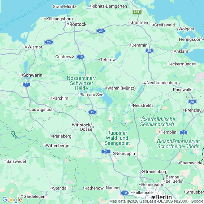Click the Waren (Müritz) town label
Screen dimensions: 204x204
coord(121,88)
